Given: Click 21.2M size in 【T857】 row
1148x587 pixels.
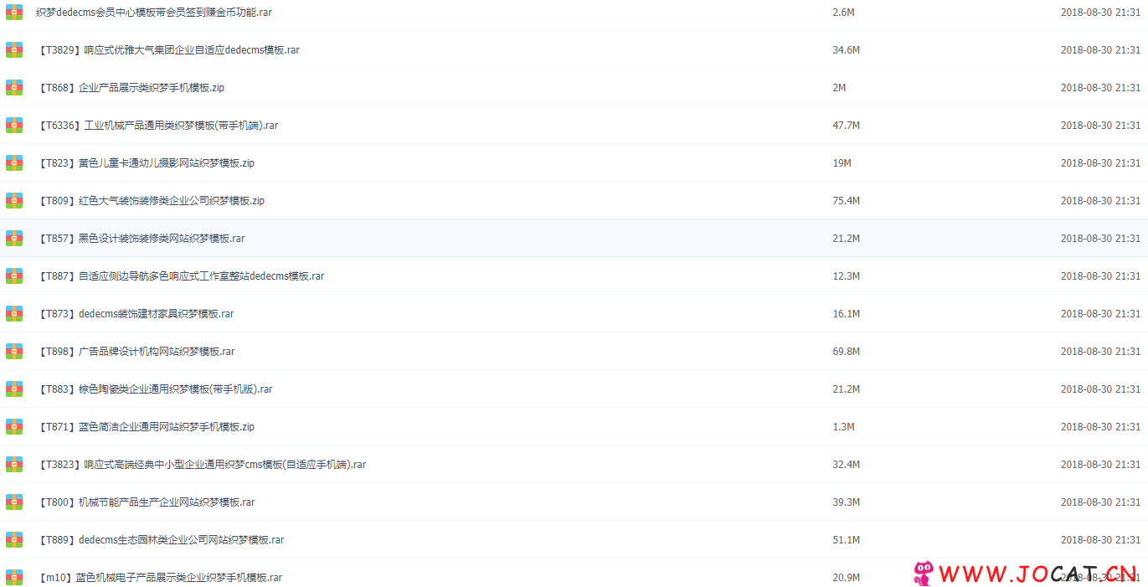Looking at the screenshot, I should click(847, 239).
